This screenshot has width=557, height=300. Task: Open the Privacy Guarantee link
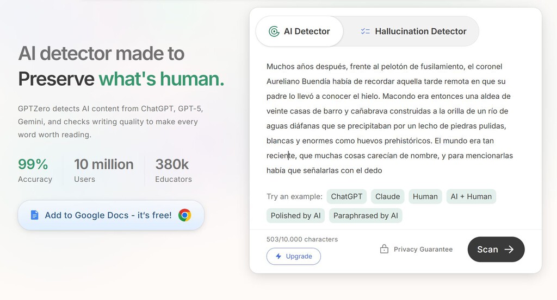[x=423, y=250]
